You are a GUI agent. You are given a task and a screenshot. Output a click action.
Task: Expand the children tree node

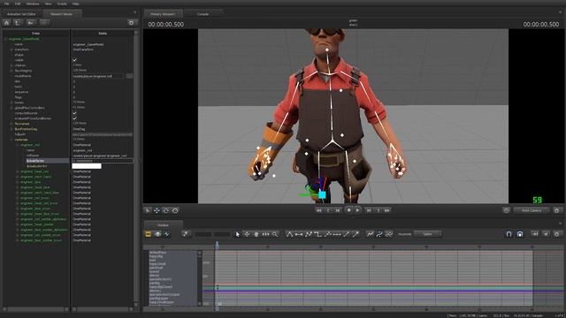point(11,65)
